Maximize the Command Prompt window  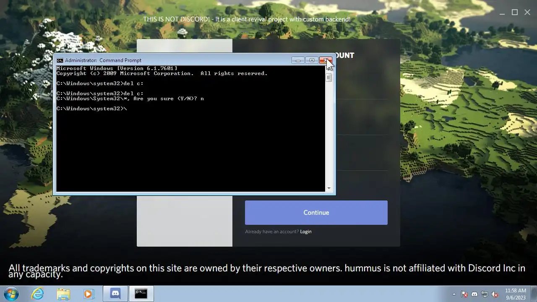(312, 60)
